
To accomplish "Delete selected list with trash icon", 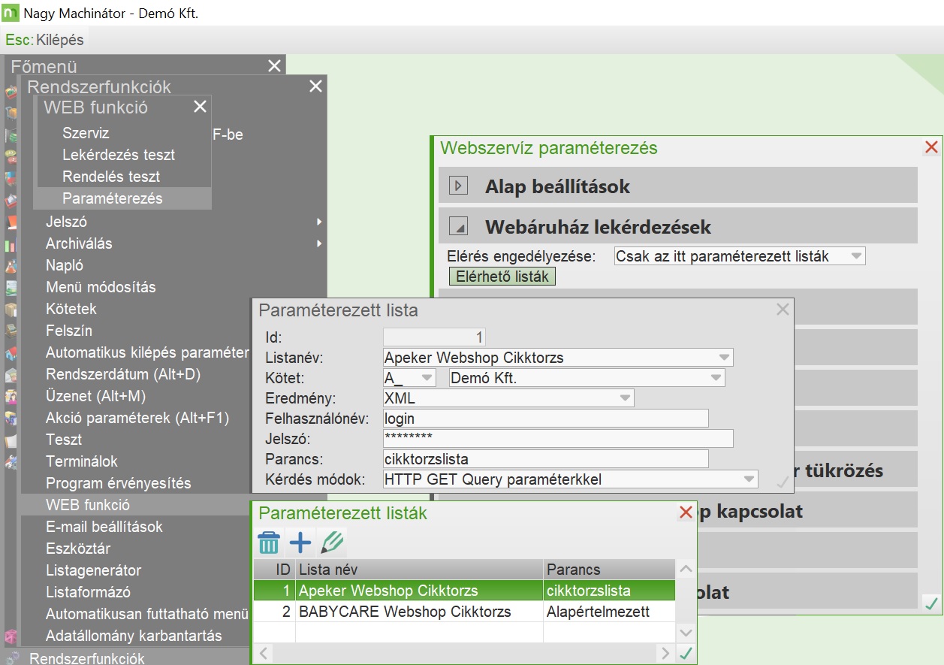I will (x=269, y=542).
